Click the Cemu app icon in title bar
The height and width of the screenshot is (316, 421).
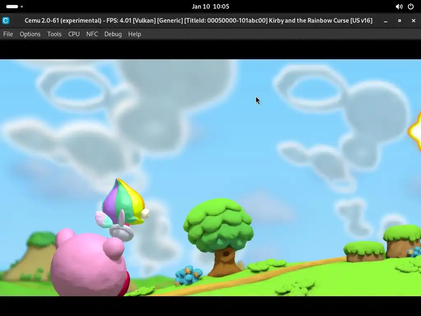pyautogui.click(x=6, y=21)
